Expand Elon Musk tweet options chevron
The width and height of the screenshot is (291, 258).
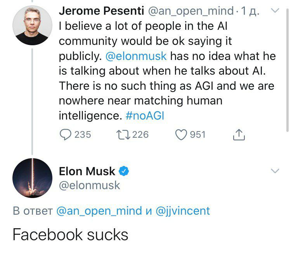coord(275,171)
